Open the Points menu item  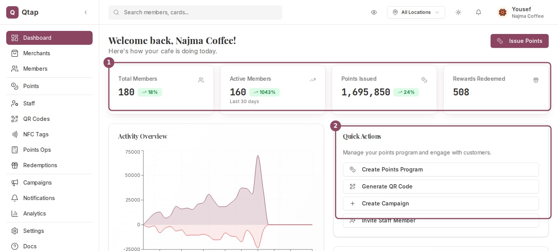tap(49, 86)
